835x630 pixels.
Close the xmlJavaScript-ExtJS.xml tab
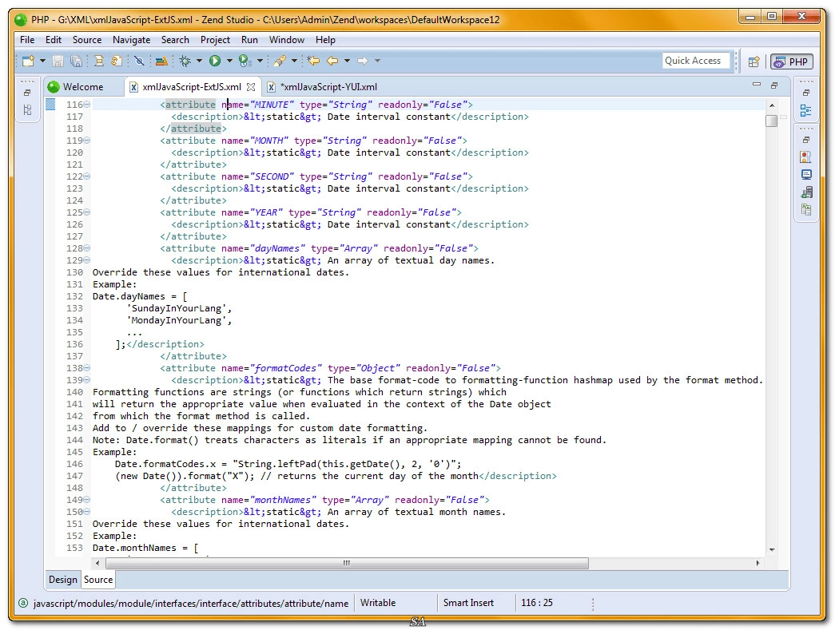tap(251, 87)
